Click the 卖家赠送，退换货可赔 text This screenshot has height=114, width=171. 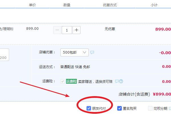click(95, 81)
